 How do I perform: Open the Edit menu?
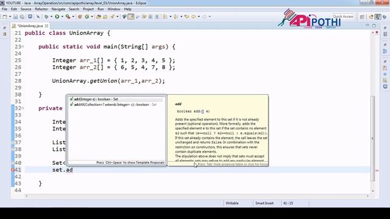pos(14,9)
